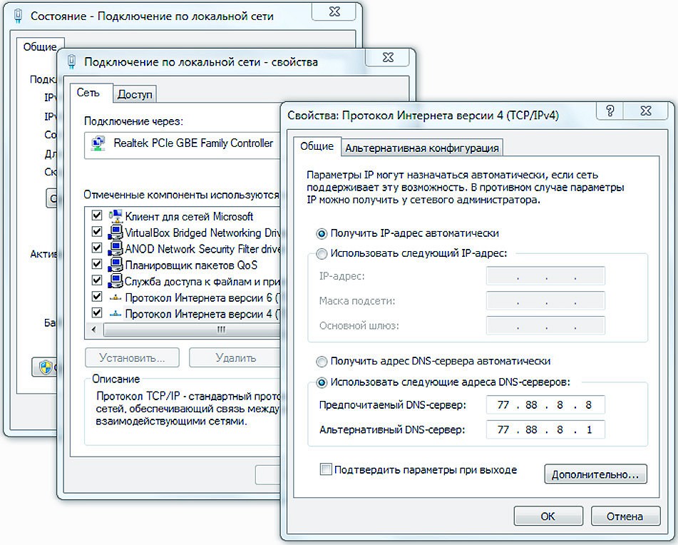This screenshot has height=545, width=678.
Task: Click the Дополнительно... button
Action: click(x=595, y=474)
